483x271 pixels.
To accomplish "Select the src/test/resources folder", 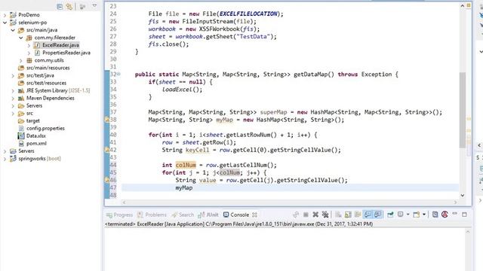I will tap(46, 83).
